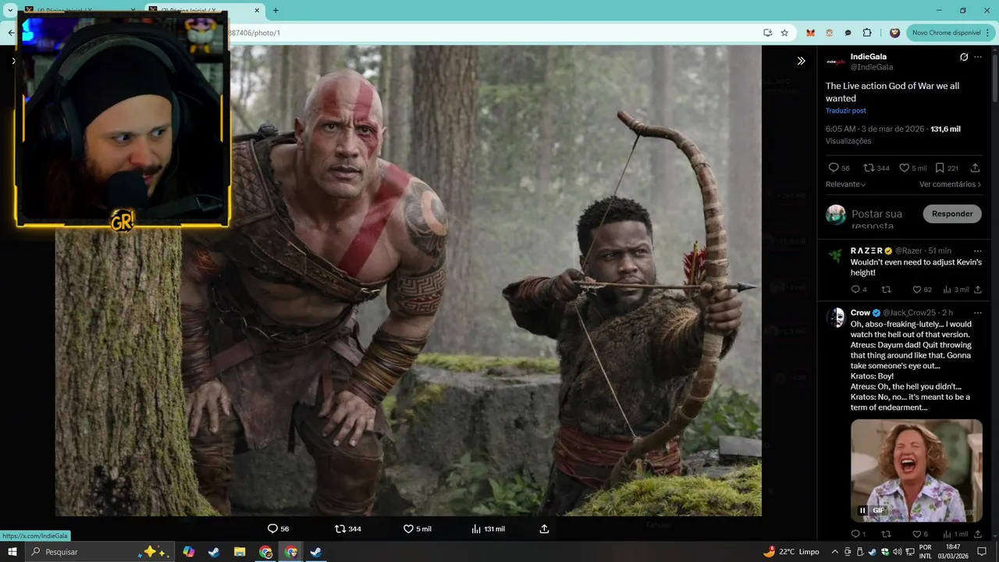Share using icon under the photo
This screenshot has width=999, height=562.
pos(545,528)
